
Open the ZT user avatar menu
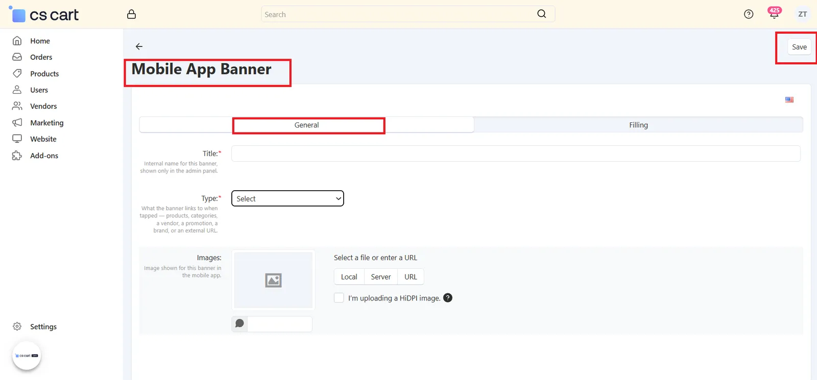pos(803,14)
